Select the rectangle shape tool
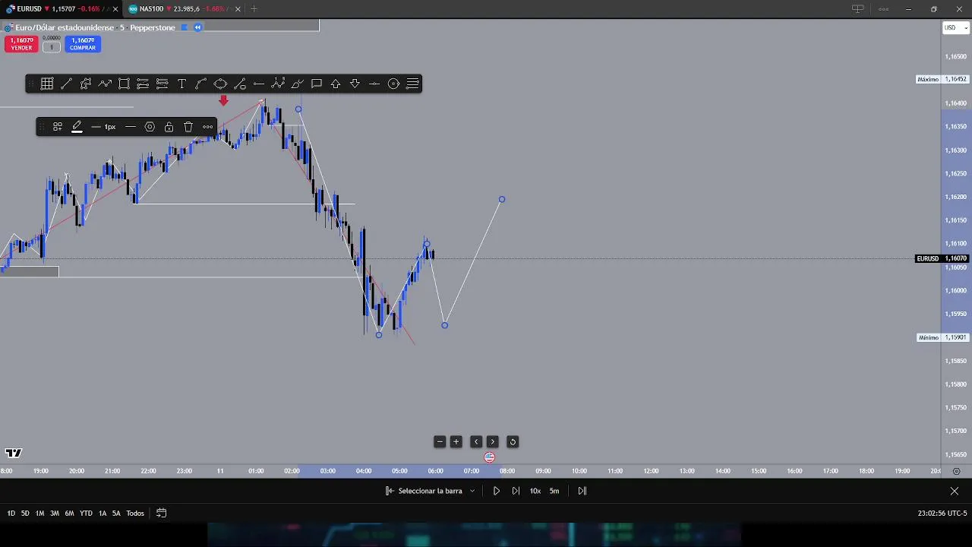 pos(124,84)
